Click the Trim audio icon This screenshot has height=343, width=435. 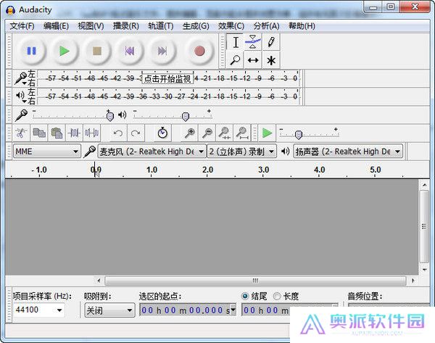[x=75, y=133]
